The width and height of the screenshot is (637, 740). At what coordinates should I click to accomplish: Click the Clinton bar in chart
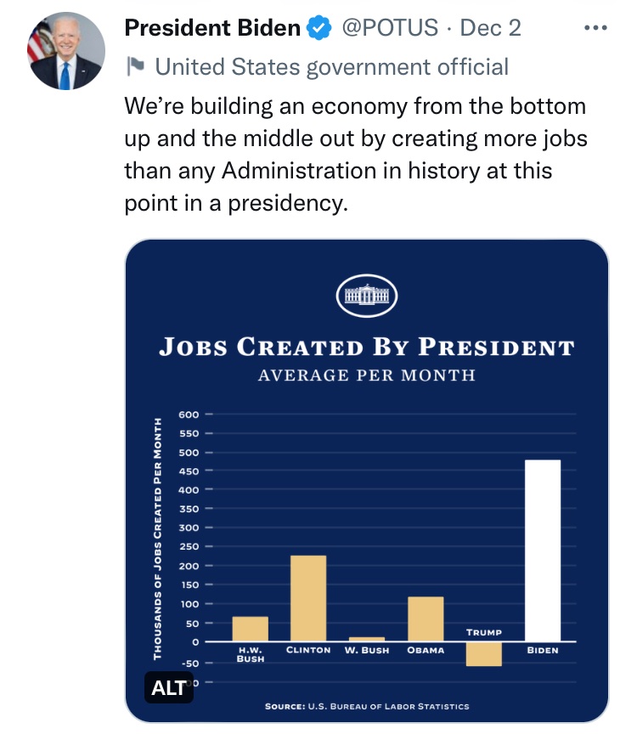[x=308, y=598]
